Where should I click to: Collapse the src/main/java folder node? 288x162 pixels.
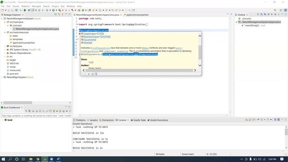5,22
